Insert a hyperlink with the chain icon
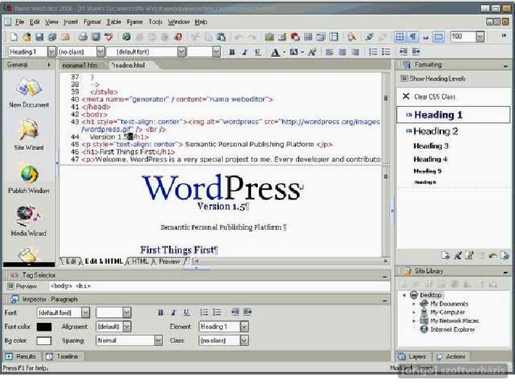Image resolution: width=515 pixels, height=386 pixels. 370,37
